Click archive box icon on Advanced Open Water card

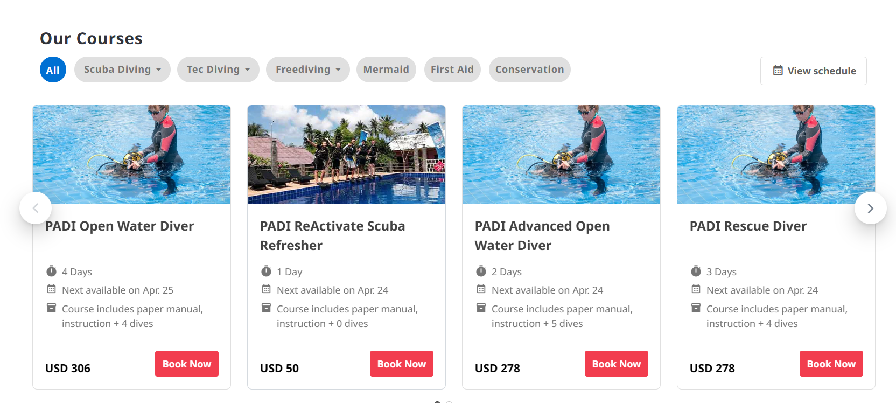pos(481,308)
